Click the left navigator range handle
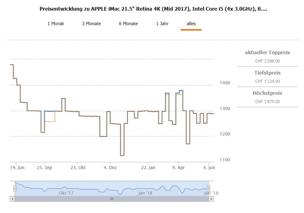The image size is (304, 213). [x=15, y=188]
